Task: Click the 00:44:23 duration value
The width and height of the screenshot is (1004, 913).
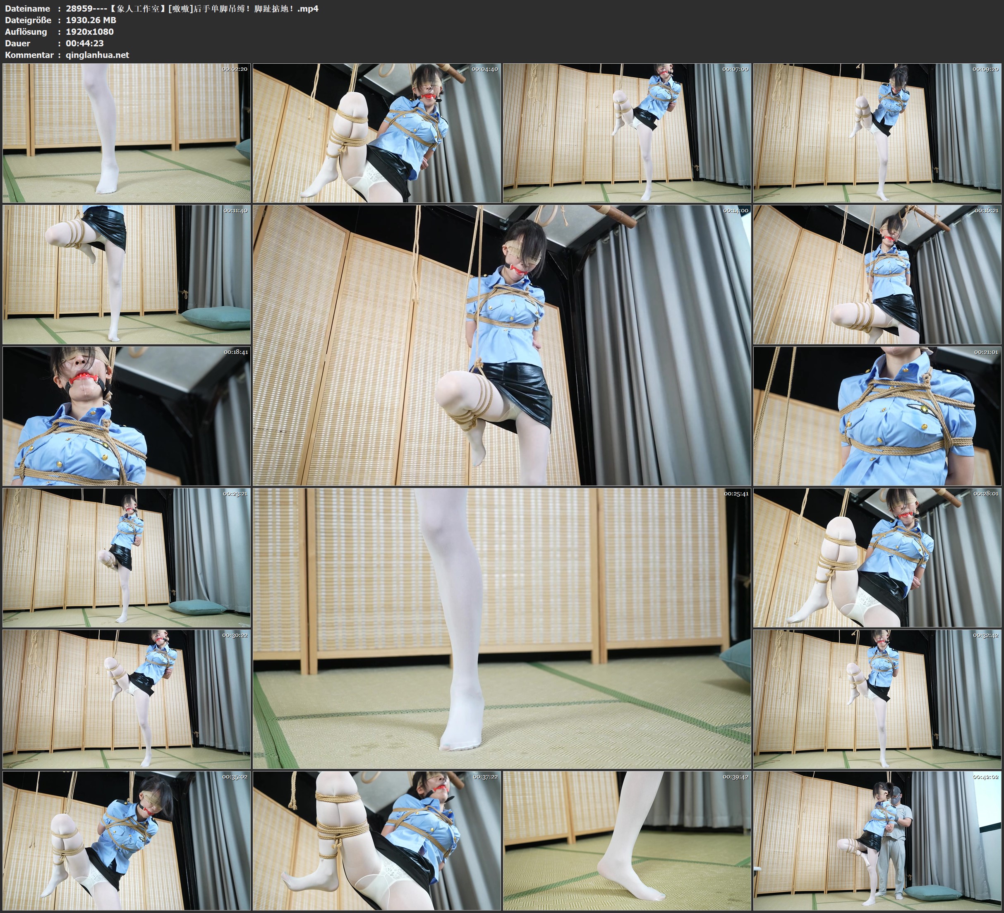Action: [x=85, y=43]
